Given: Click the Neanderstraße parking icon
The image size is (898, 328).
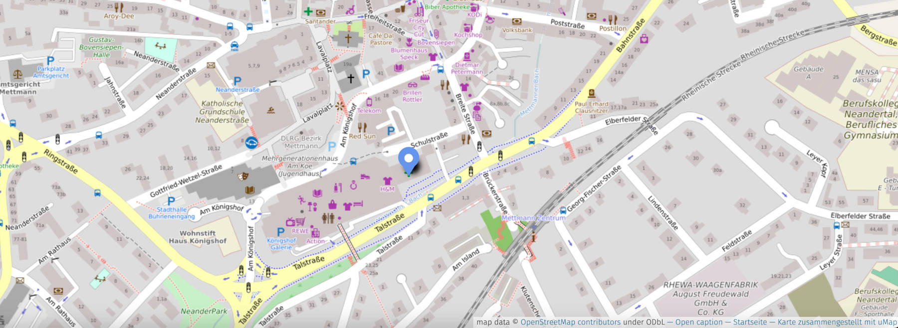Looking at the screenshot, I should tap(237, 81).
